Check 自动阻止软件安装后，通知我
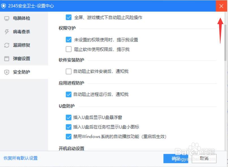Screen dimensions: 228x167 68,71
